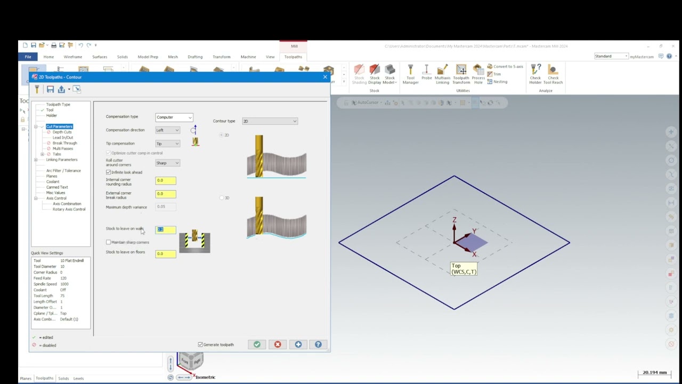Toggle Generate toolpath checkbox
682x384 pixels.
point(200,345)
